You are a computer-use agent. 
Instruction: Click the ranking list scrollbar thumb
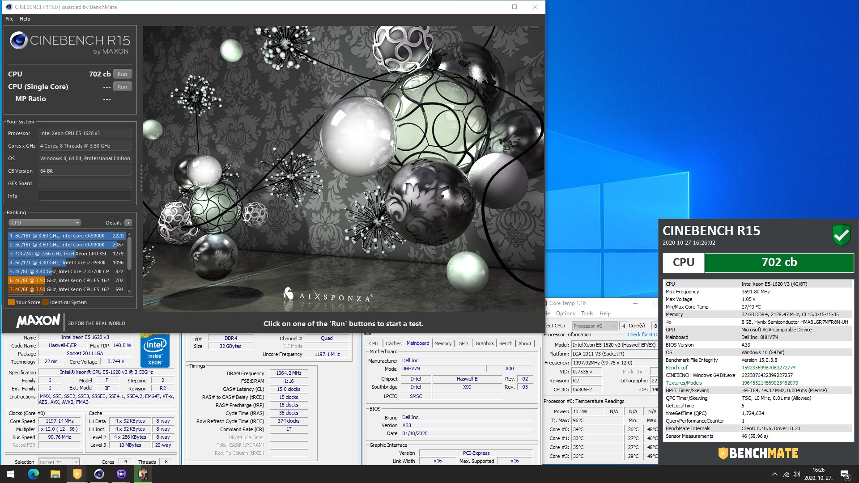130,253
